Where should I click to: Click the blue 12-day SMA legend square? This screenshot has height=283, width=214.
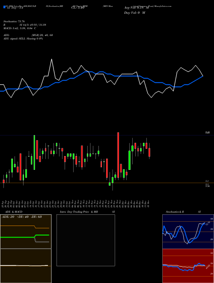(4, 7)
